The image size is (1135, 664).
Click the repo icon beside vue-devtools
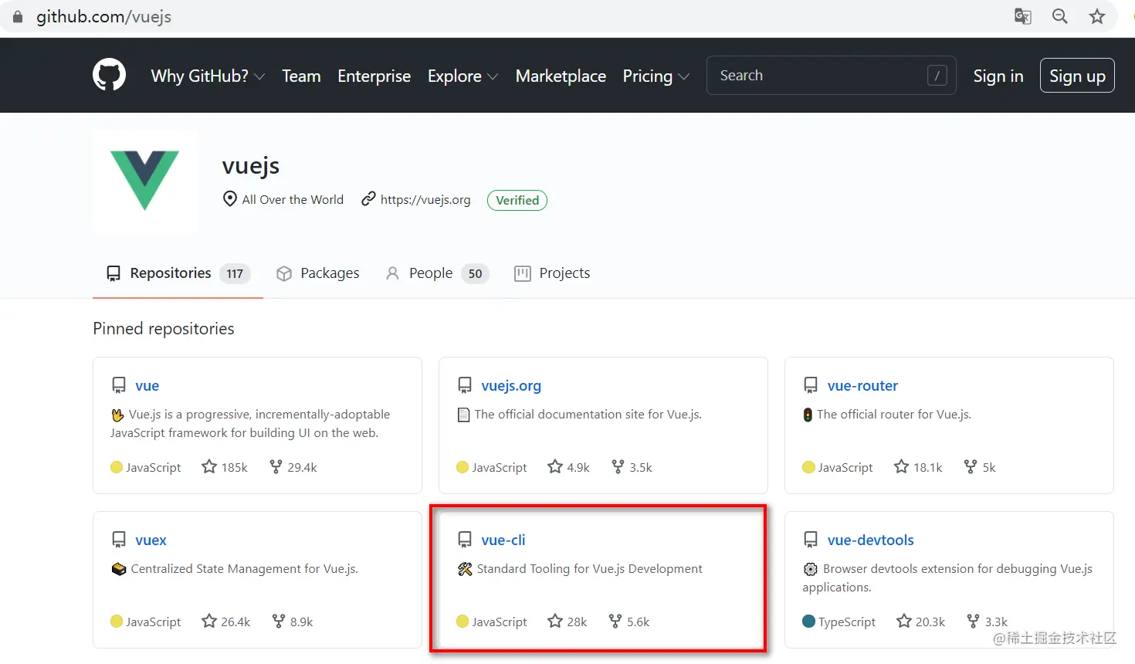tap(811, 540)
